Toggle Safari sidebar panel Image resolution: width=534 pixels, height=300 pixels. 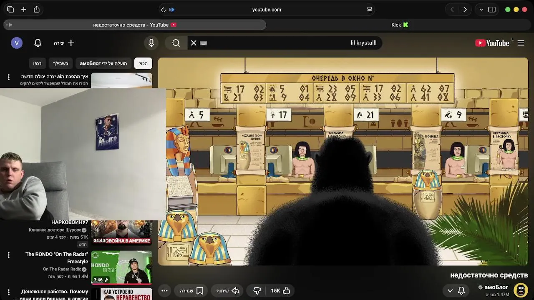492,10
